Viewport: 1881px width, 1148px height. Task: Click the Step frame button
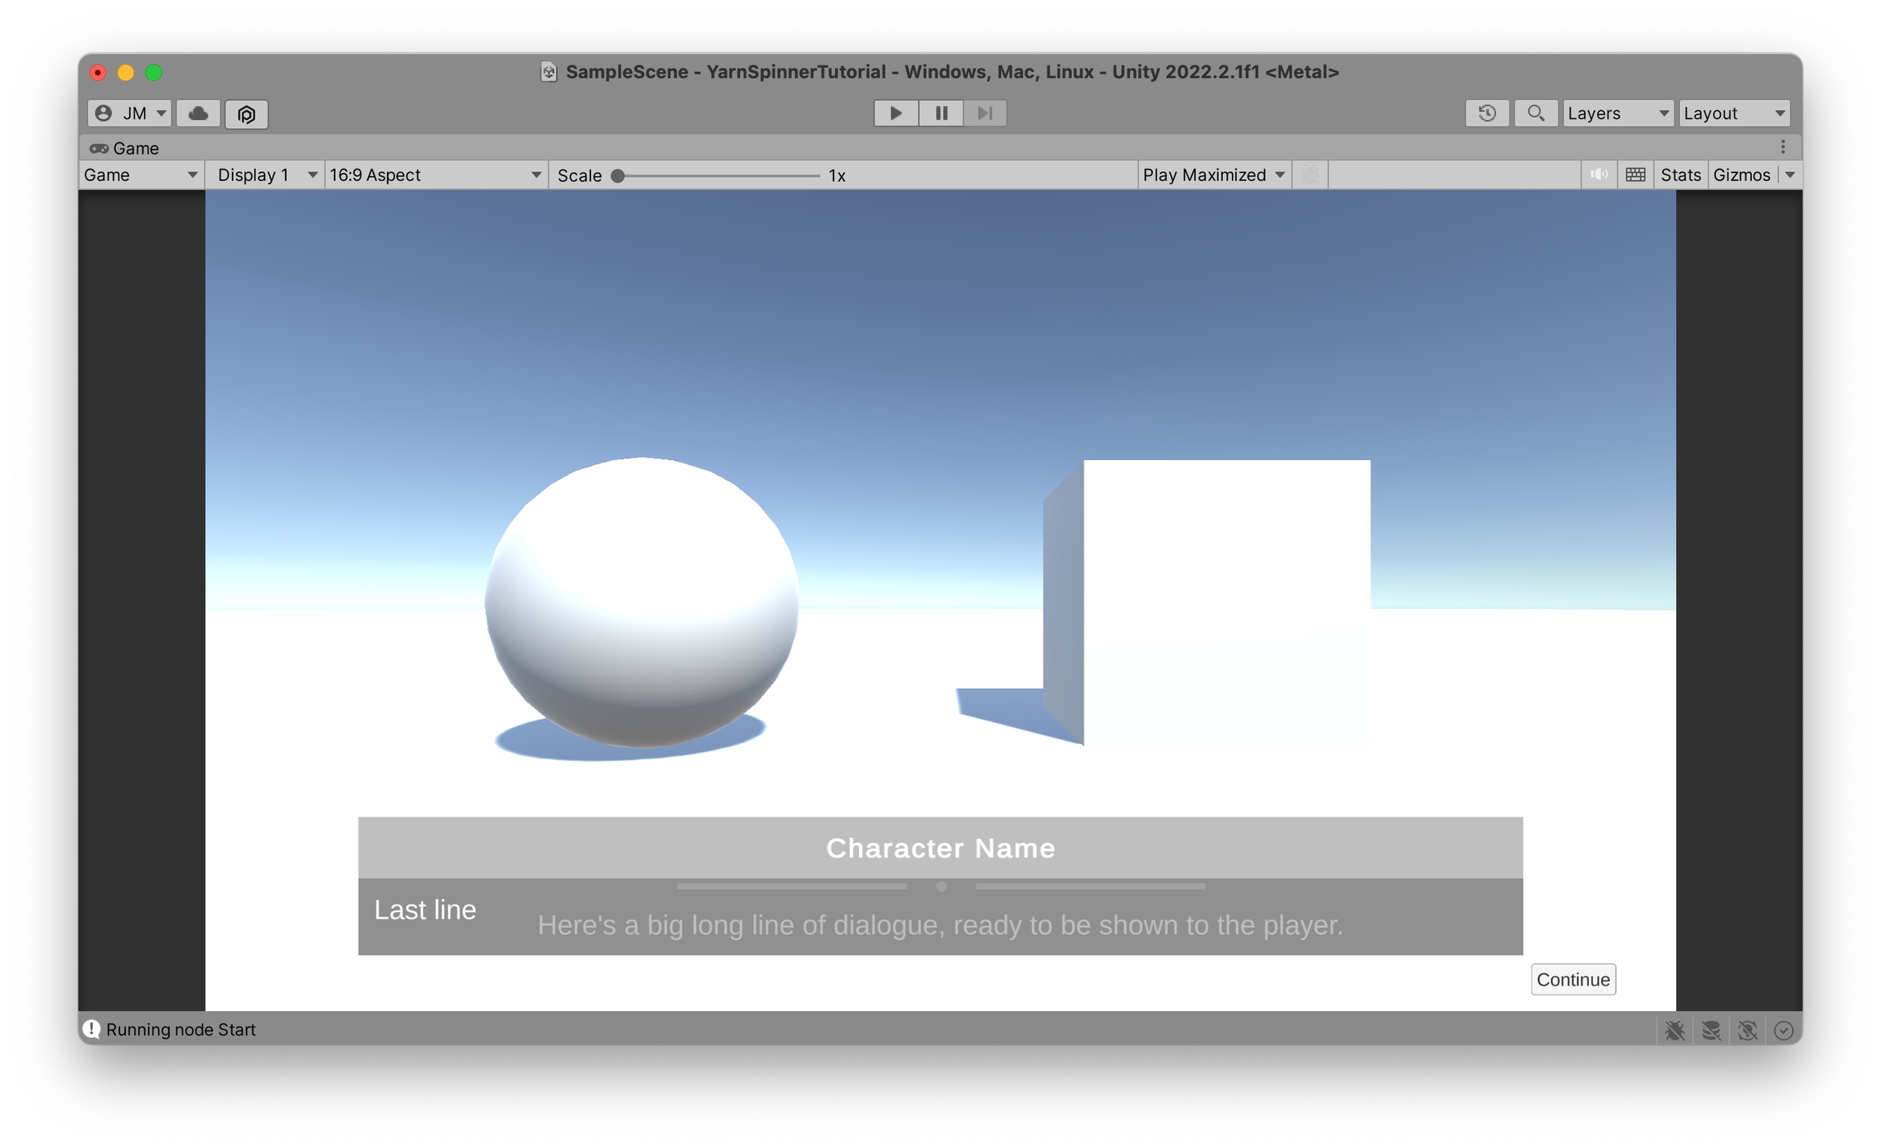[985, 113]
